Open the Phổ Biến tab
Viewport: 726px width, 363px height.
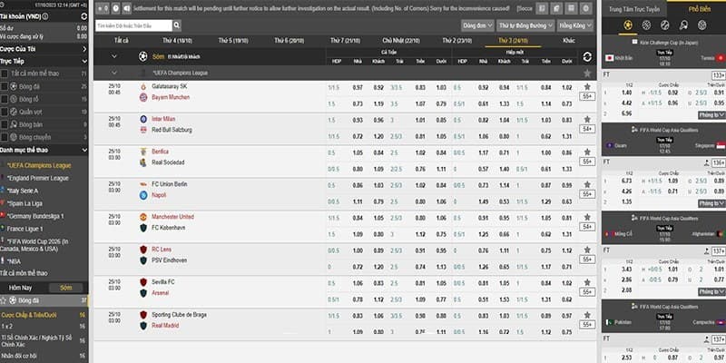696,9
